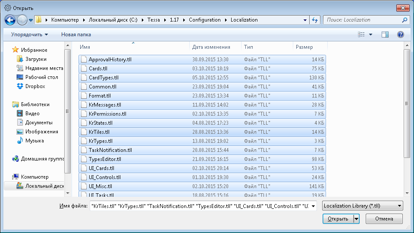
Task: Select Загрузки folder in sidebar
Action: [x=36, y=59]
